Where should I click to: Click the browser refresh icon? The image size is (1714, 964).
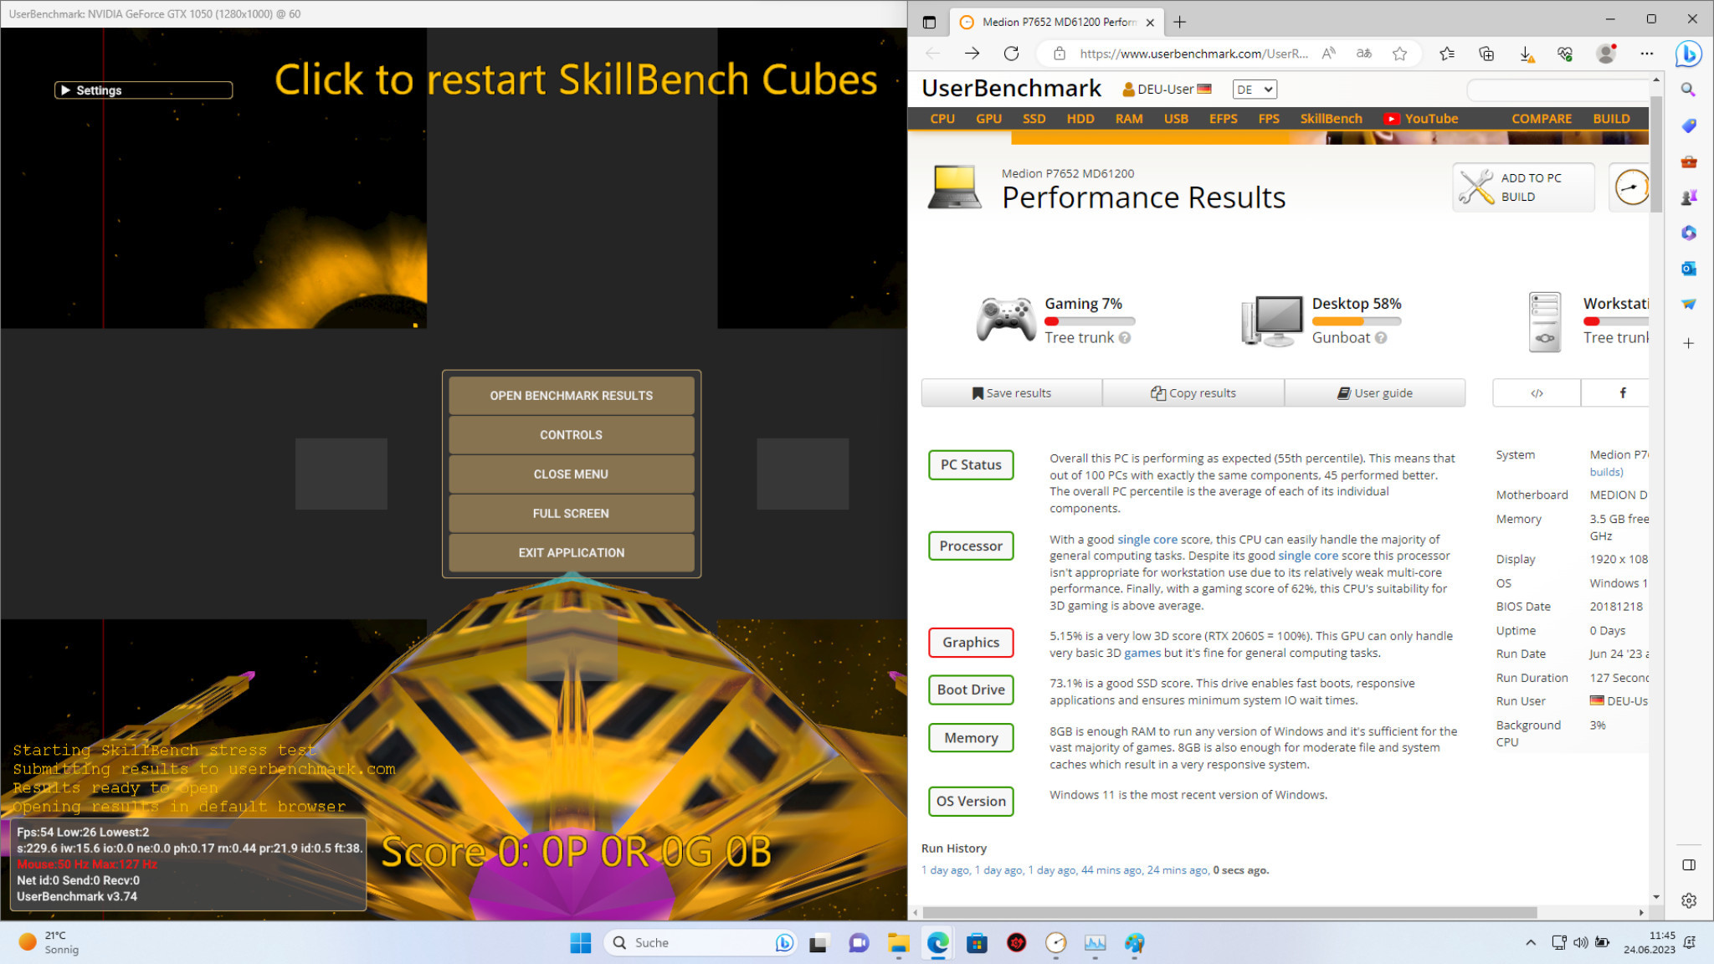(x=1011, y=54)
